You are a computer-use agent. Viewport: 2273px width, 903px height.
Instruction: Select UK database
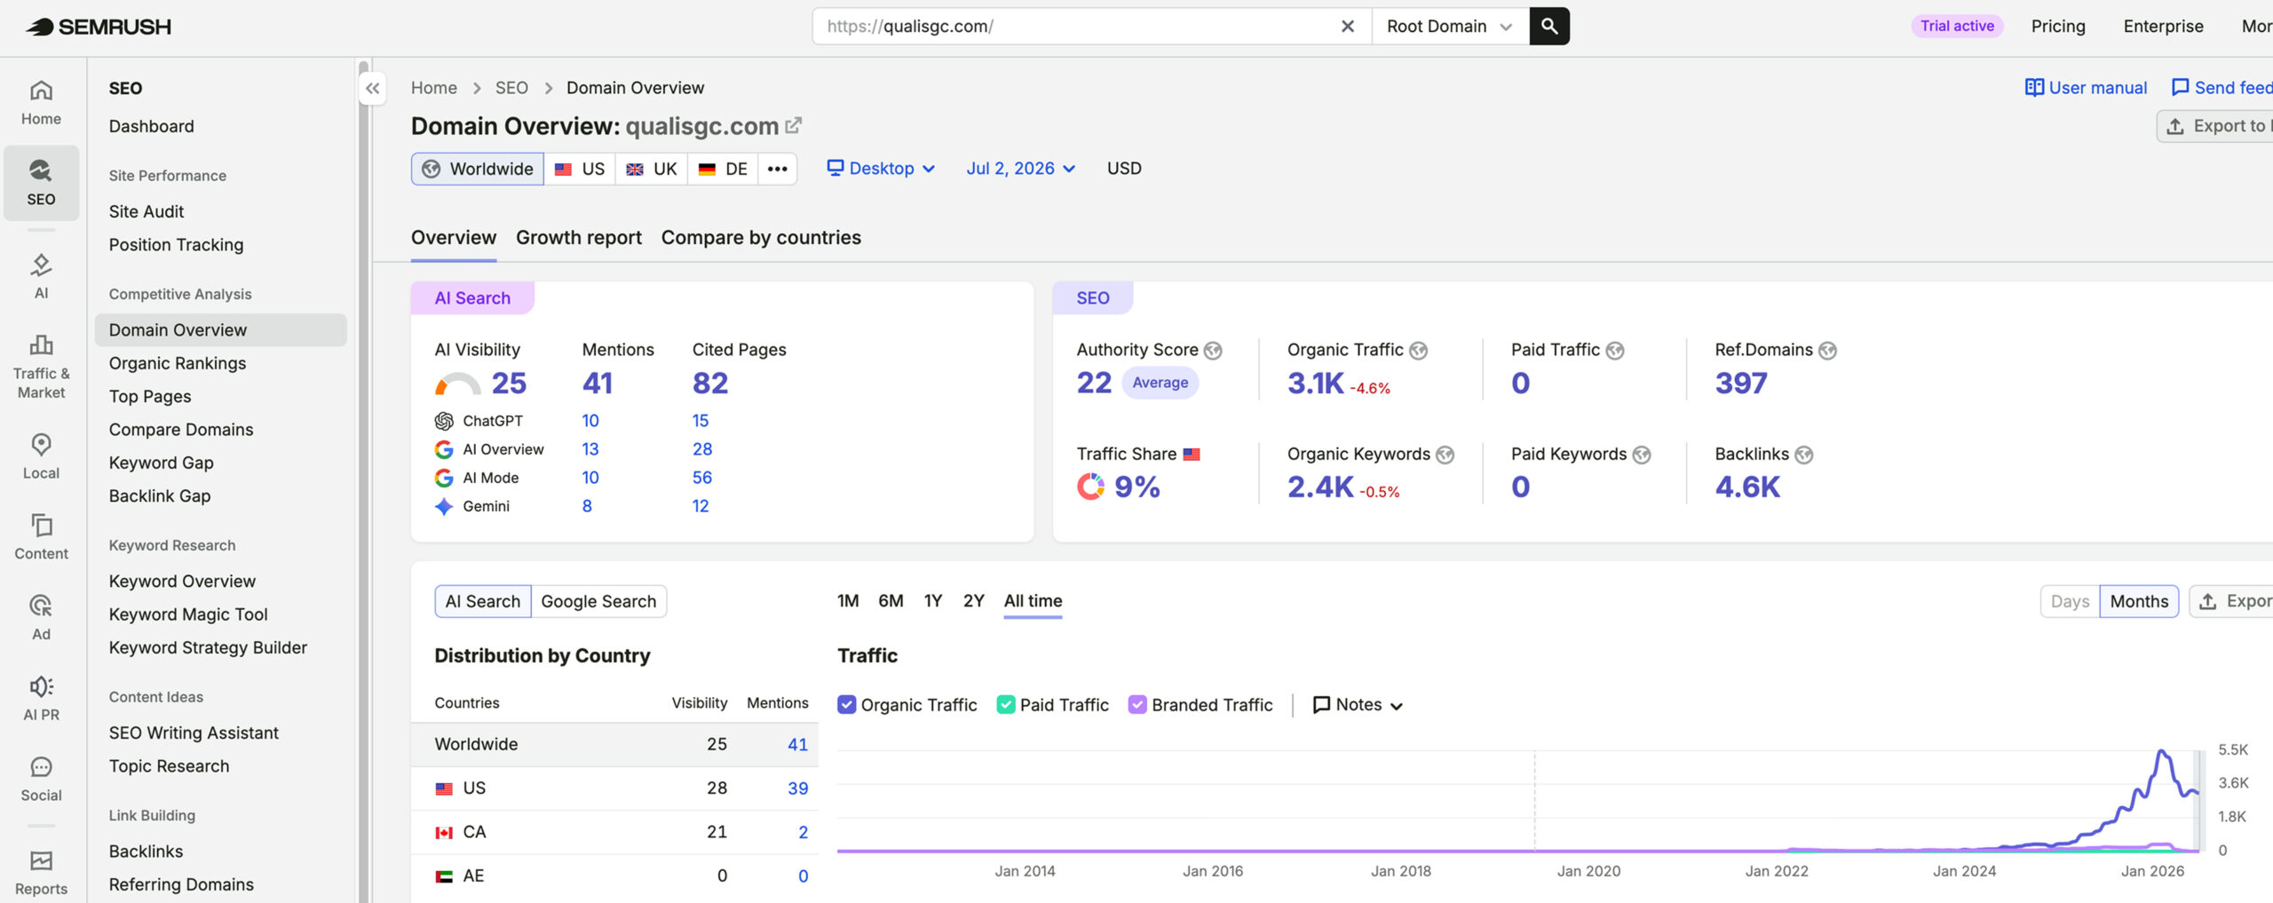(x=652, y=169)
